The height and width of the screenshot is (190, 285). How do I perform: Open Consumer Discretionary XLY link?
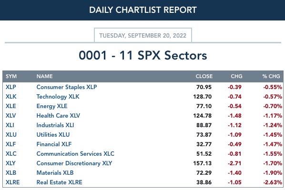pos(74,163)
